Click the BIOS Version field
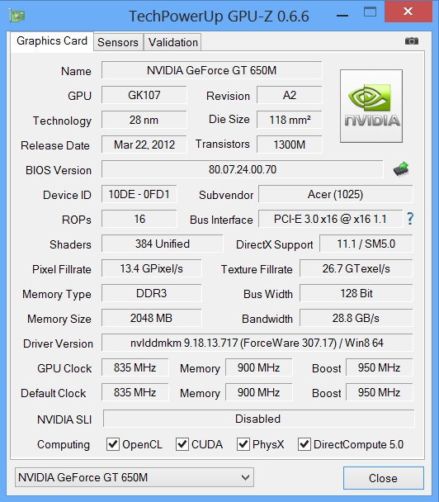 [243, 169]
